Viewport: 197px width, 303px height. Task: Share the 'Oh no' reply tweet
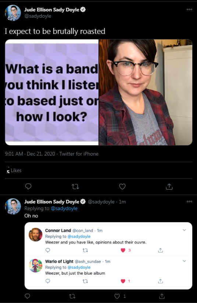162,296
